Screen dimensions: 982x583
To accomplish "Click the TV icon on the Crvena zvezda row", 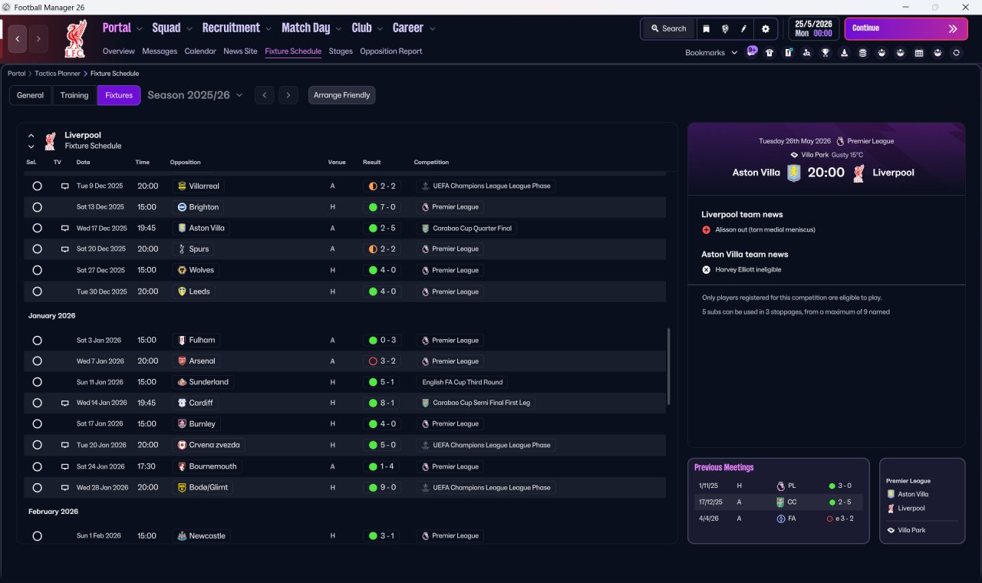I will [x=65, y=445].
